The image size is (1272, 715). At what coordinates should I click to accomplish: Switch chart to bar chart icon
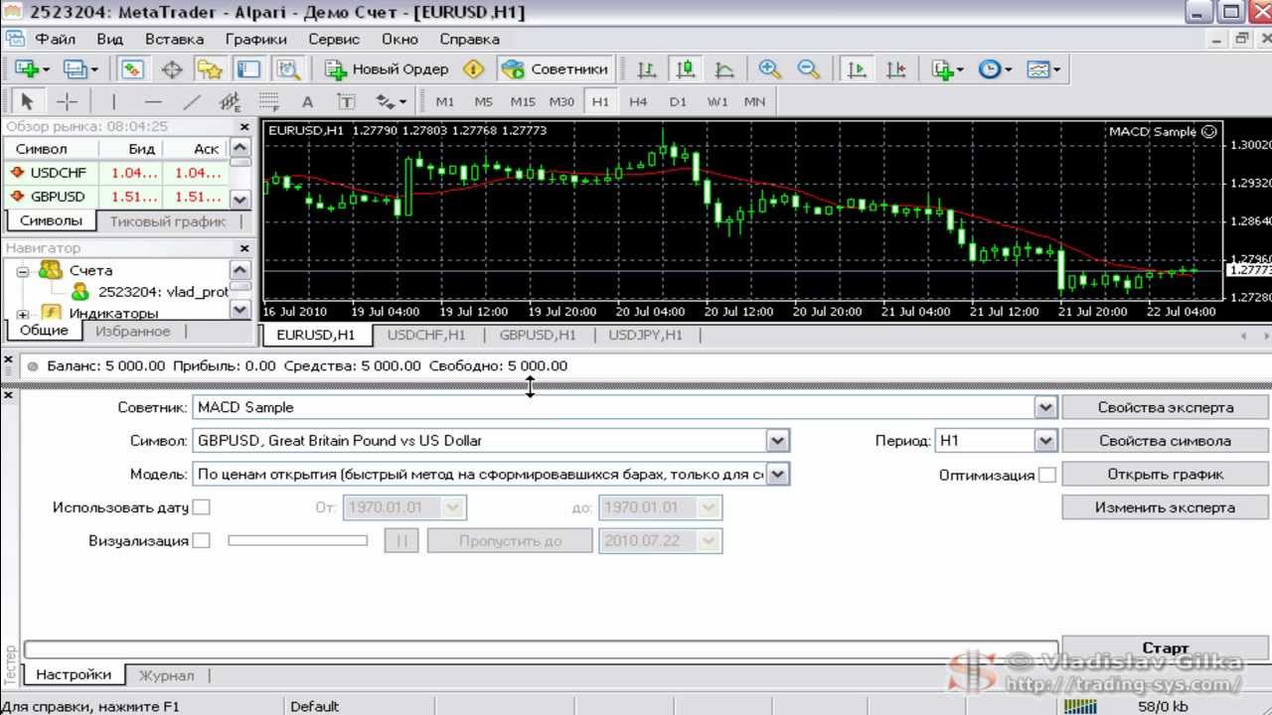pos(647,70)
